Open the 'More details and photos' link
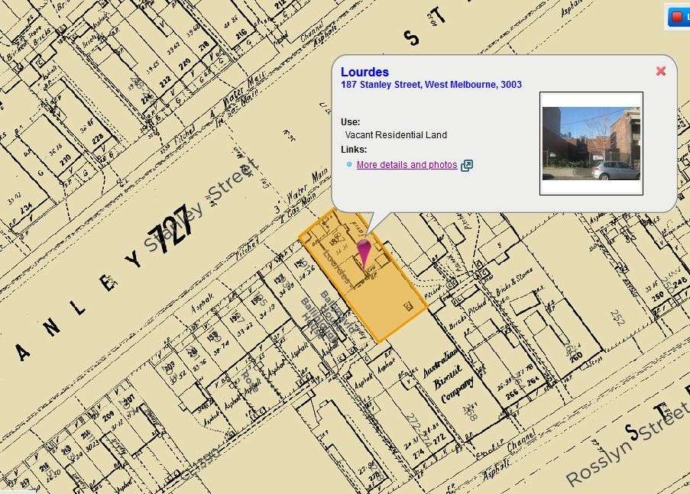 pos(407,165)
